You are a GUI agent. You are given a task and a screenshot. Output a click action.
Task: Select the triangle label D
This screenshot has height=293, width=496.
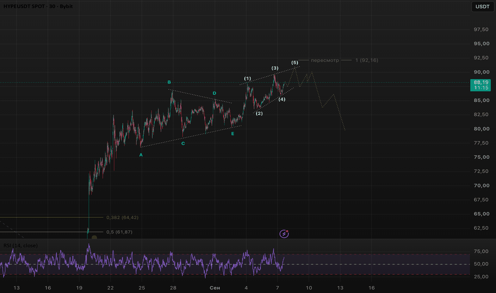pos(214,93)
